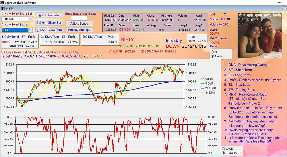This screenshot has width=287, height=157.
Task: Click the Avg1 value 12071.70
Action: tap(200, 20)
